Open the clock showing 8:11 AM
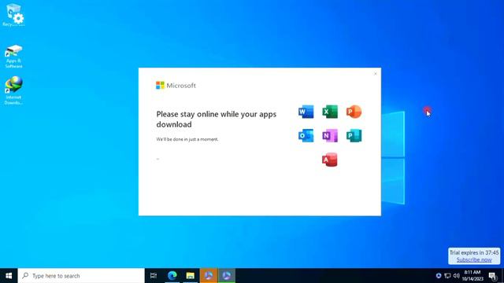 472,276
